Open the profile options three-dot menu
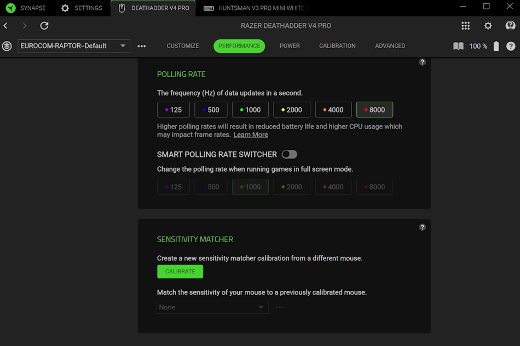 (x=142, y=46)
